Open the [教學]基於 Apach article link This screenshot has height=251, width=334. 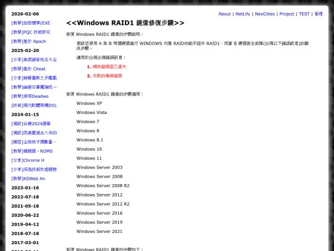[x=28, y=42]
